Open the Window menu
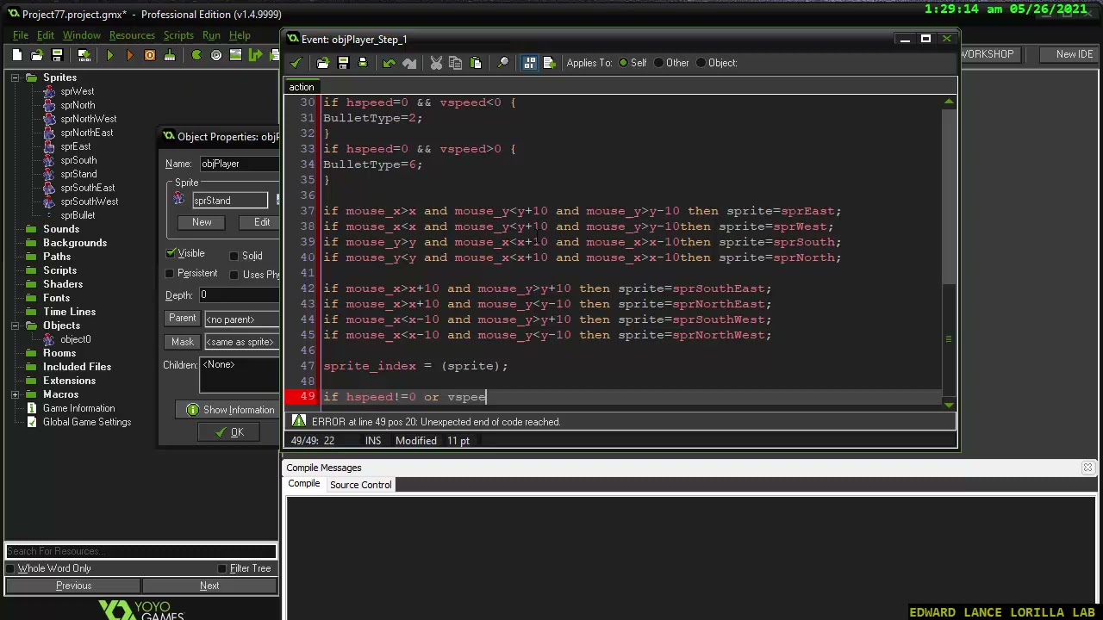The image size is (1103, 620). click(81, 35)
